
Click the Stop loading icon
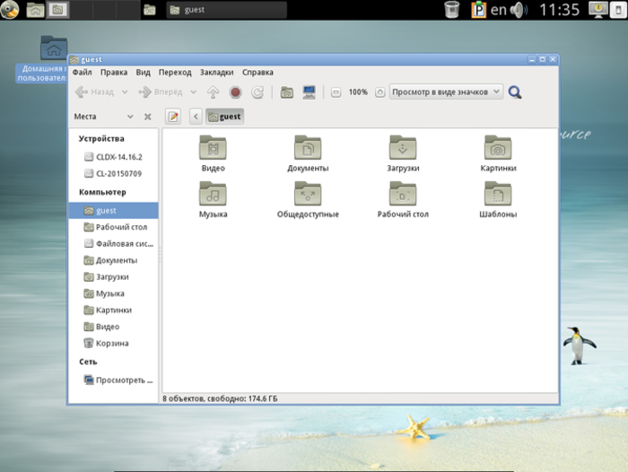tap(235, 92)
